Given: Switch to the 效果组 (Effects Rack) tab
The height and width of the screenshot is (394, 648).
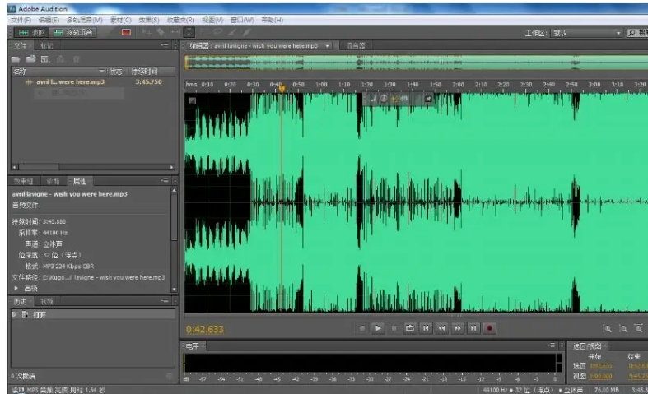Looking at the screenshot, I should (x=23, y=181).
